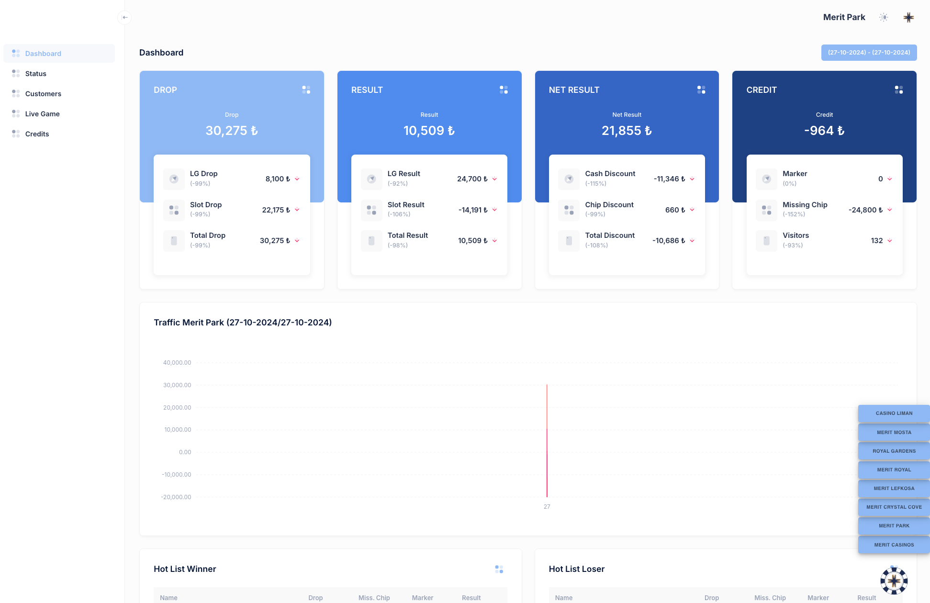Viewport: 930px width, 603px height.
Task: Click Hot List Loser Marker column header
Action: 818,598
